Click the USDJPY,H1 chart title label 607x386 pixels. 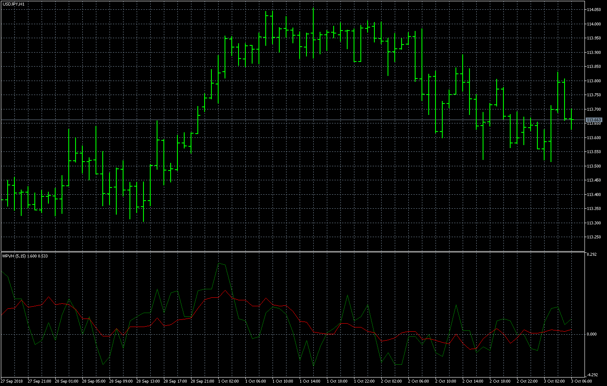click(13, 4)
